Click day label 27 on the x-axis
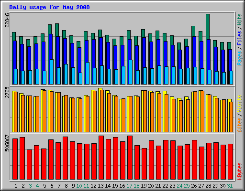 201,186
